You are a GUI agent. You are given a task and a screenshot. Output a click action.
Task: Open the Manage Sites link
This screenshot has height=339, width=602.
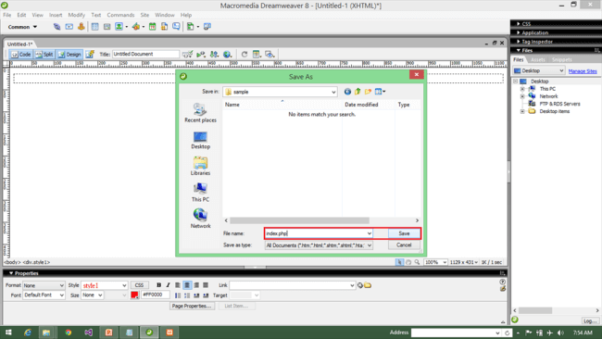tap(583, 71)
